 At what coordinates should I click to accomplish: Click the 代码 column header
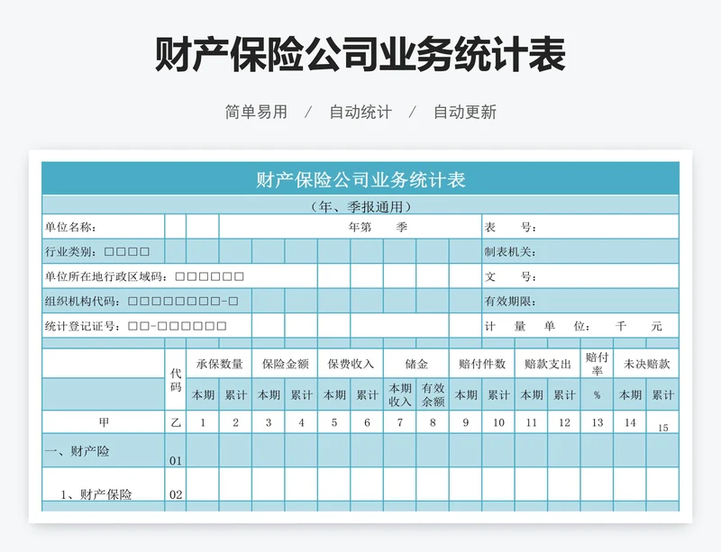[x=176, y=380]
